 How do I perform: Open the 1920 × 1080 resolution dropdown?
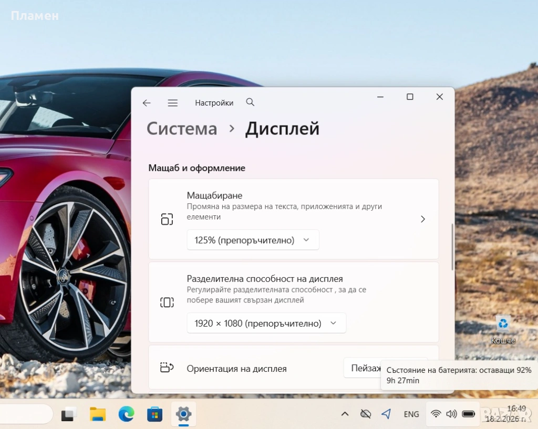coord(266,323)
